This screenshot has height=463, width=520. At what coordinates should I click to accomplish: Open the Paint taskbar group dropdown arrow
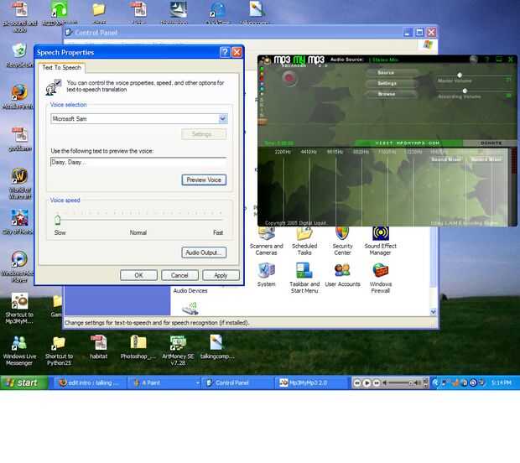click(x=197, y=382)
